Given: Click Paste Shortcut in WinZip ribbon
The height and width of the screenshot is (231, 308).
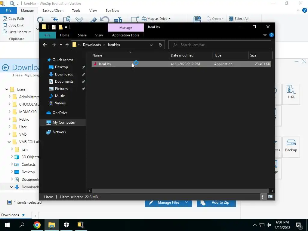Looking at the screenshot, I should 17,32.
